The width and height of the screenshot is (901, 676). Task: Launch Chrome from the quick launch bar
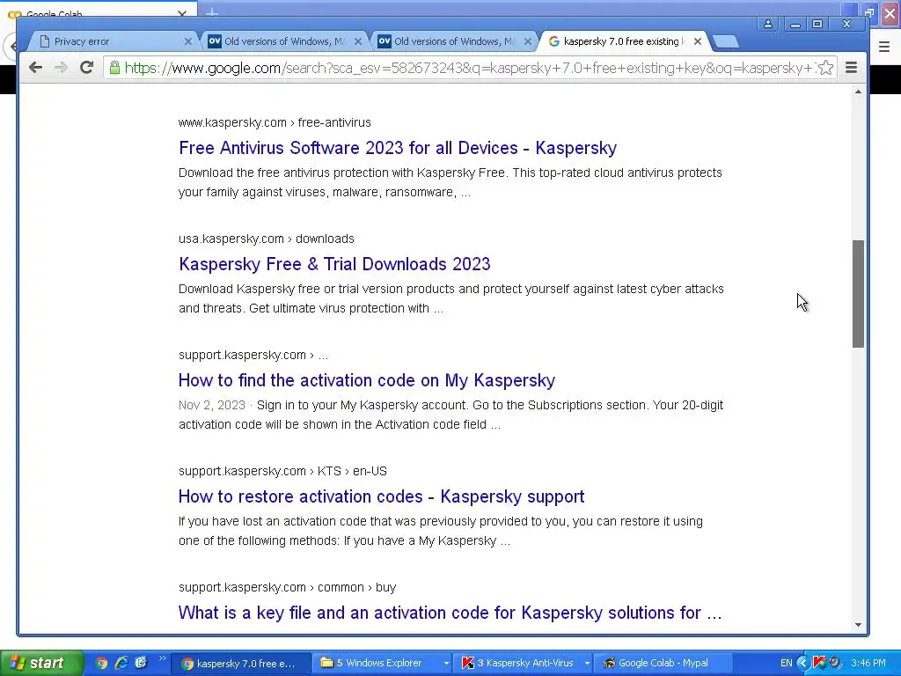pos(102,663)
